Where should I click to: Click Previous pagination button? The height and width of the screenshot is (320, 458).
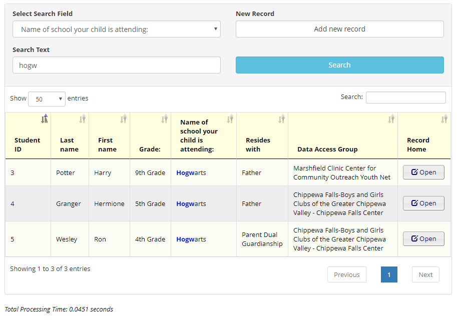[347, 274]
